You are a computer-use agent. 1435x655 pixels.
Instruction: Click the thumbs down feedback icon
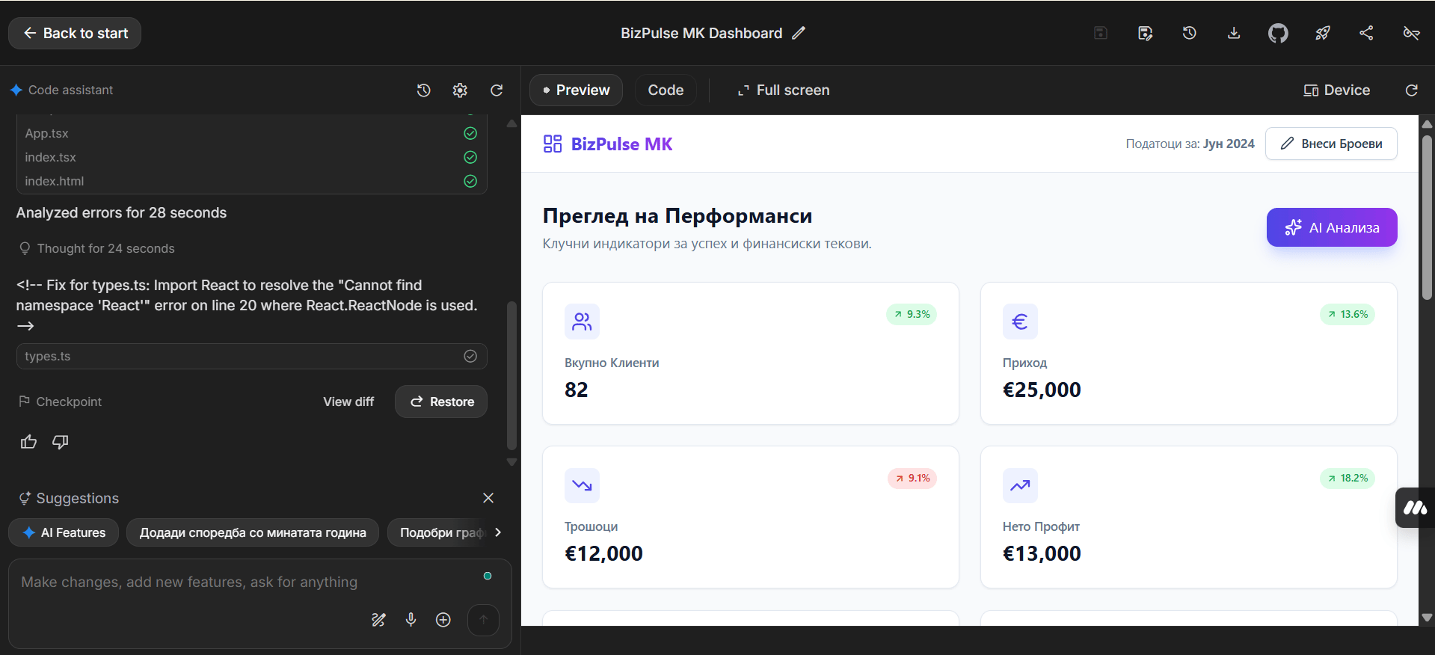pyautogui.click(x=61, y=442)
